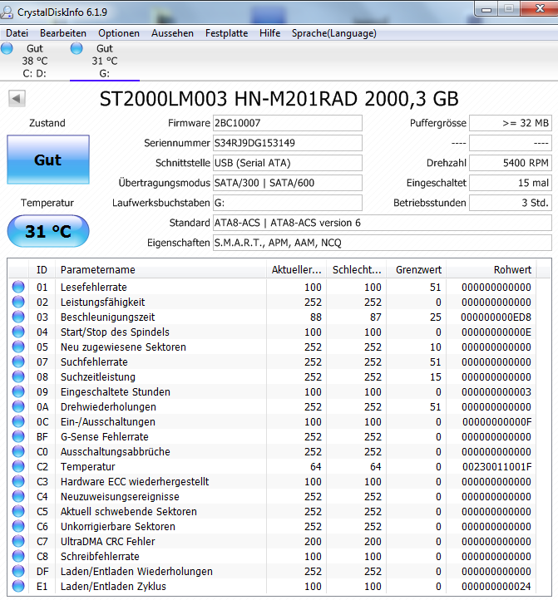Click the status icon for Ausschaltungsabbrüche
Screen dimensions: 558x600
point(18,451)
